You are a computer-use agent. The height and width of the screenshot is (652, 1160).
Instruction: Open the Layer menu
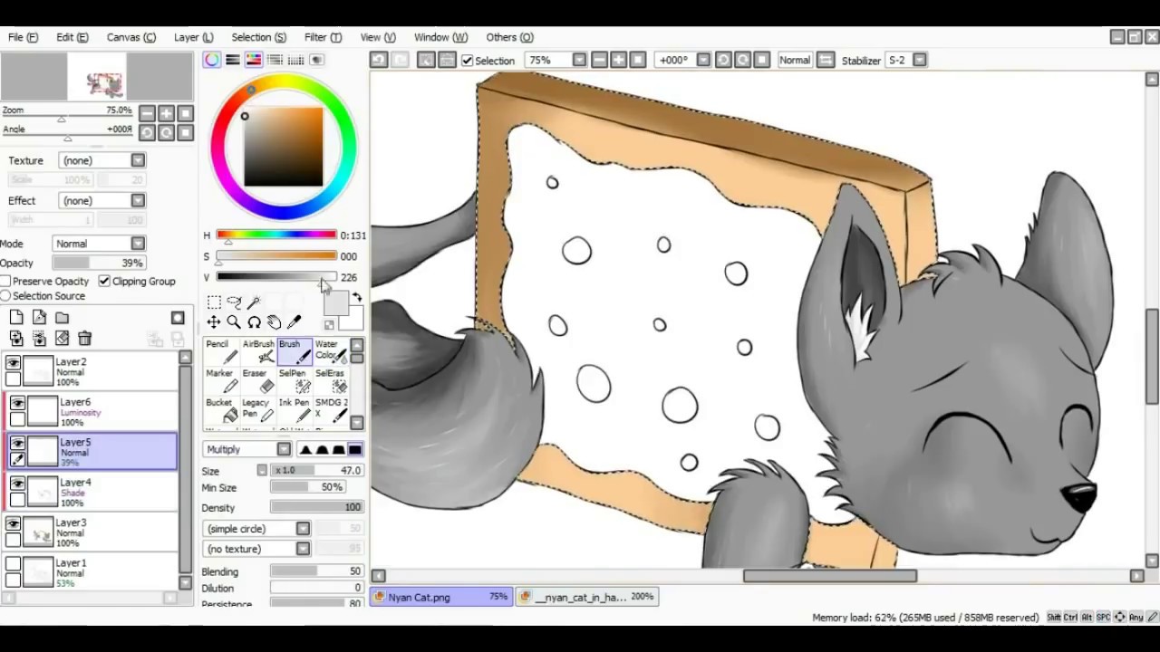tap(193, 37)
